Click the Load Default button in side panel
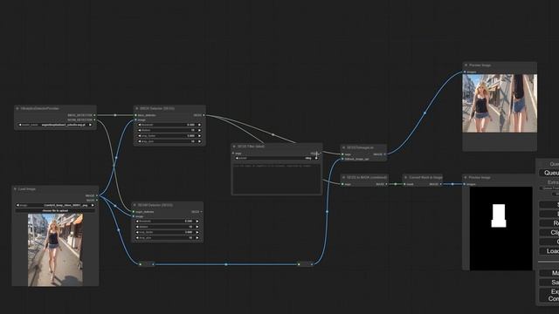559x314 pixels. pyautogui.click(x=549, y=251)
